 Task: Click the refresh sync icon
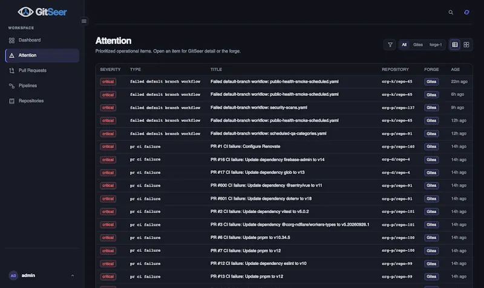466,12
